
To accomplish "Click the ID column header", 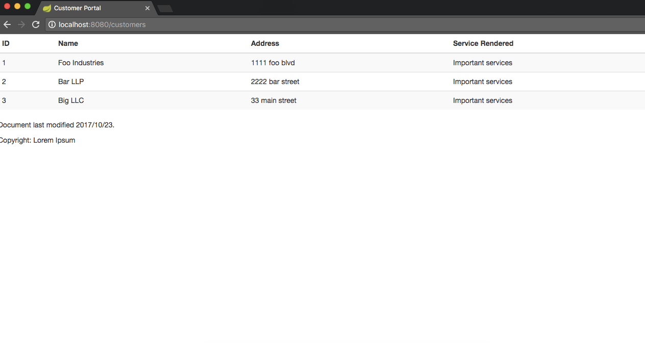I will [6, 43].
